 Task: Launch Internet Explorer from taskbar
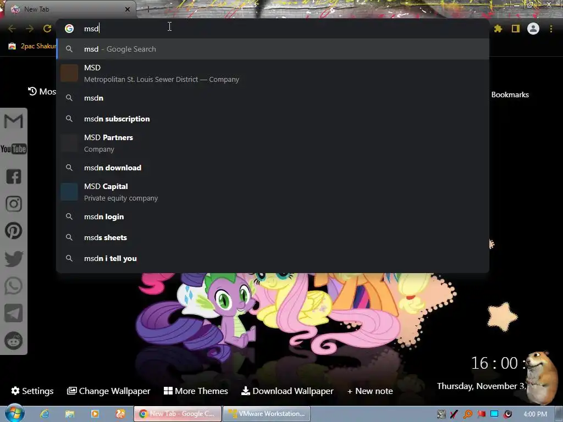[x=45, y=414]
